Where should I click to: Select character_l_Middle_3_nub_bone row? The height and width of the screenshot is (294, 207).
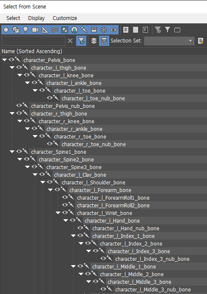pyautogui.click(x=153, y=289)
